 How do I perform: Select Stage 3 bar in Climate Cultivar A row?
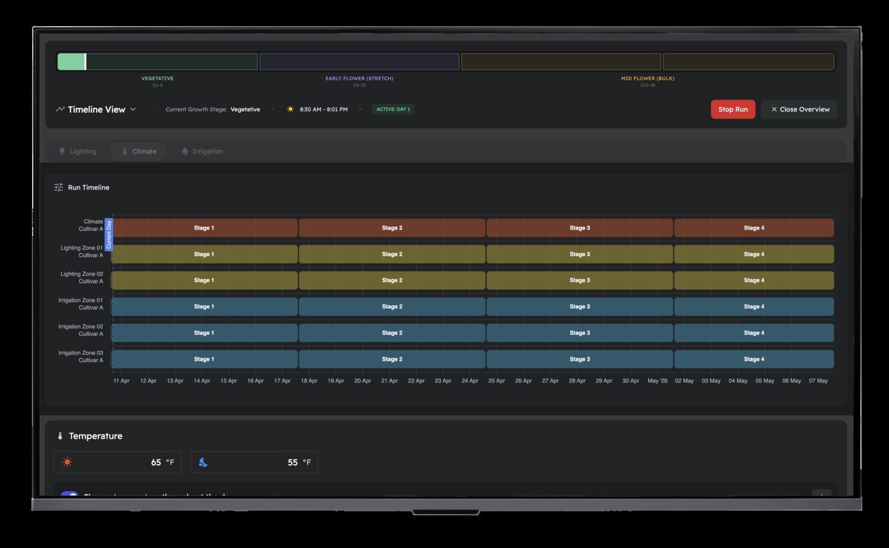580,228
